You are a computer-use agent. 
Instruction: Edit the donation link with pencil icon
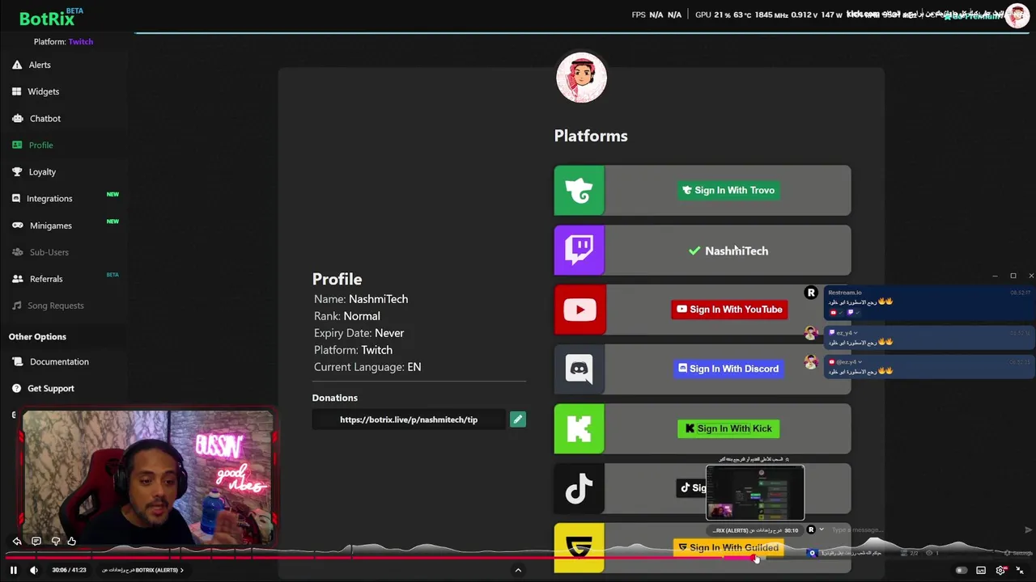point(518,420)
